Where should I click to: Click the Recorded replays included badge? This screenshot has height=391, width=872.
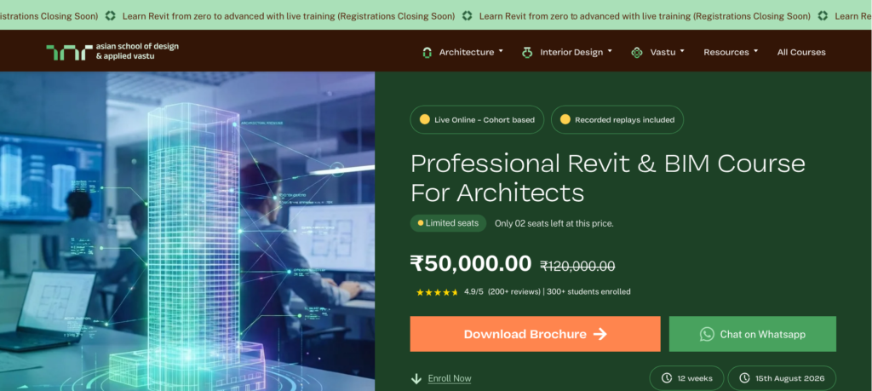coord(617,119)
